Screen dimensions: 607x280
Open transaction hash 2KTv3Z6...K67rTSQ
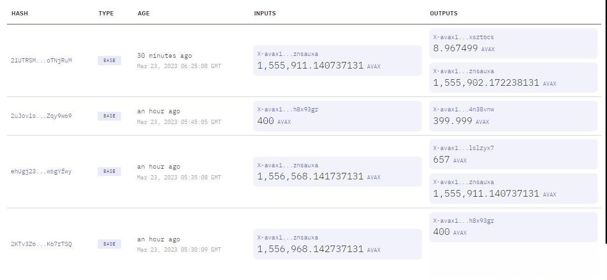click(x=42, y=244)
